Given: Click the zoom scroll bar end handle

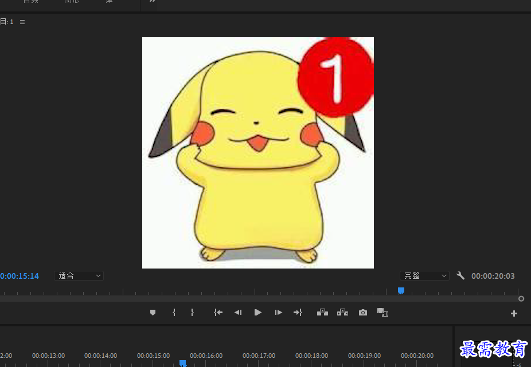Looking at the screenshot, I should 521,299.
